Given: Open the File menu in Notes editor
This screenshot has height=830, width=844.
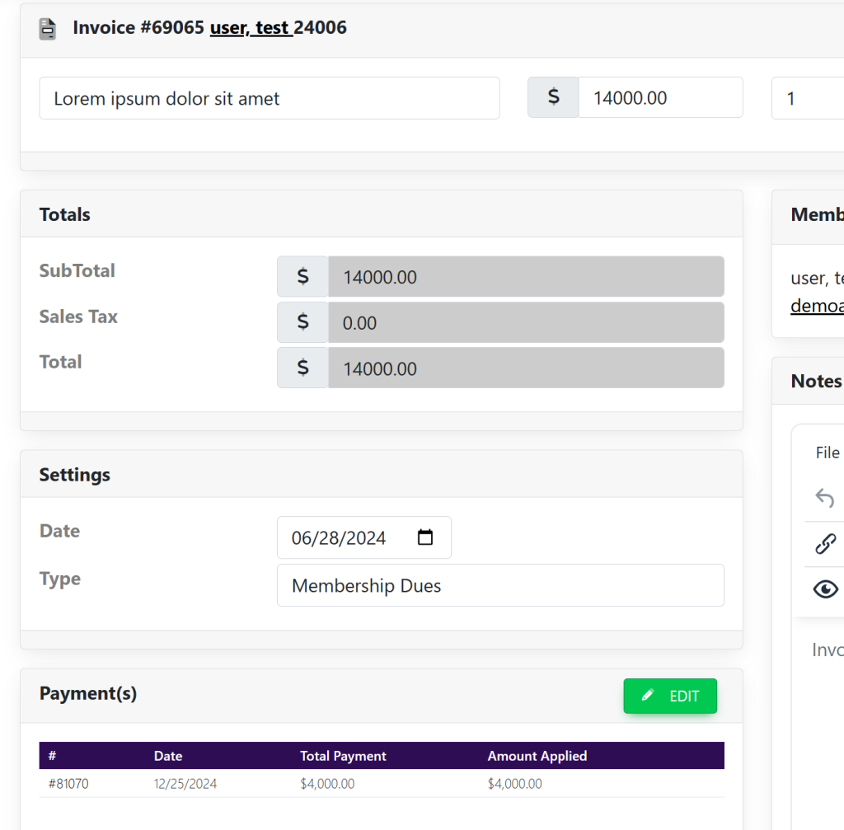Looking at the screenshot, I should pos(827,453).
